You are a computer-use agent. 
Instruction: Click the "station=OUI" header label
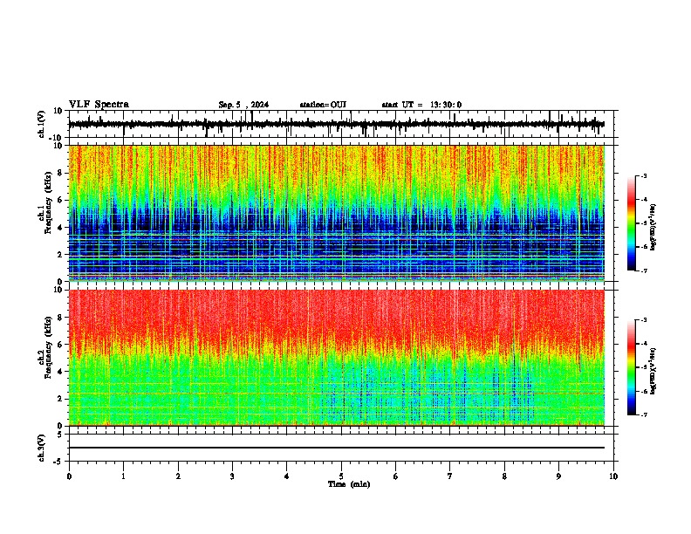[x=323, y=105]
